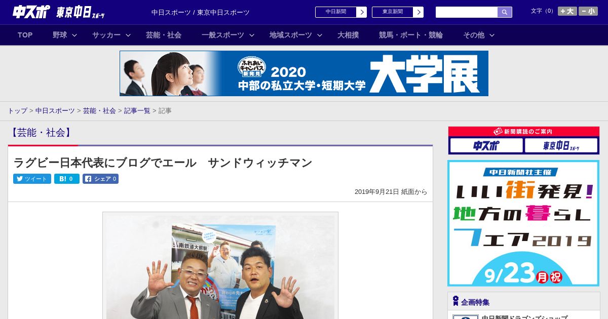
Task: Follow the 記事一覧 breadcrumb link
Action: click(x=137, y=110)
